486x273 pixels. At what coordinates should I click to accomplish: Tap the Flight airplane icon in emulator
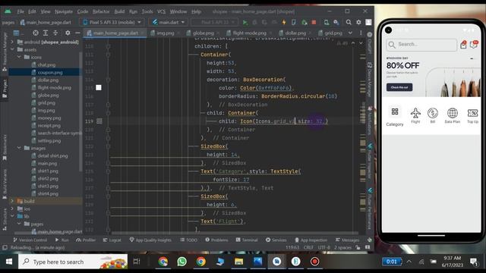point(415,113)
